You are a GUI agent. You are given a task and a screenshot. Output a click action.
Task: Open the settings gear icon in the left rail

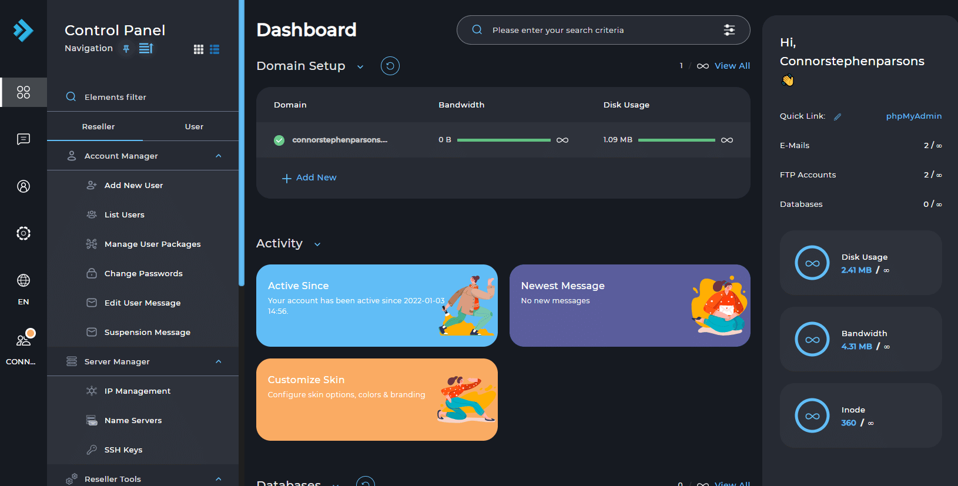click(x=24, y=233)
